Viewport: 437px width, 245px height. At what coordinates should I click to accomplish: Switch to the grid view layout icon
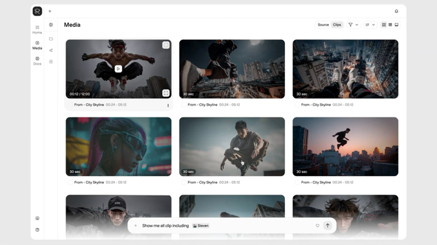point(384,25)
